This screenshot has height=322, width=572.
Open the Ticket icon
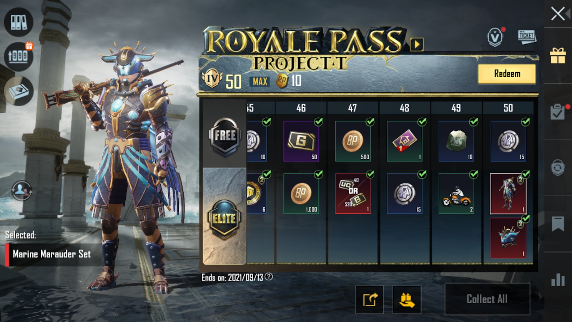coord(527,37)
